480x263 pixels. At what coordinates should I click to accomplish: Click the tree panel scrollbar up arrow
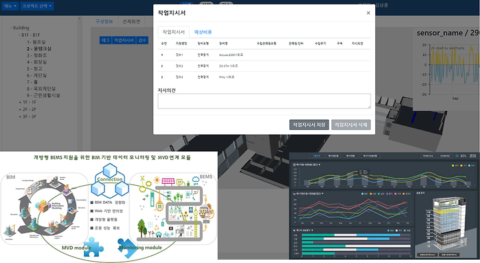[x=79, y=19]
